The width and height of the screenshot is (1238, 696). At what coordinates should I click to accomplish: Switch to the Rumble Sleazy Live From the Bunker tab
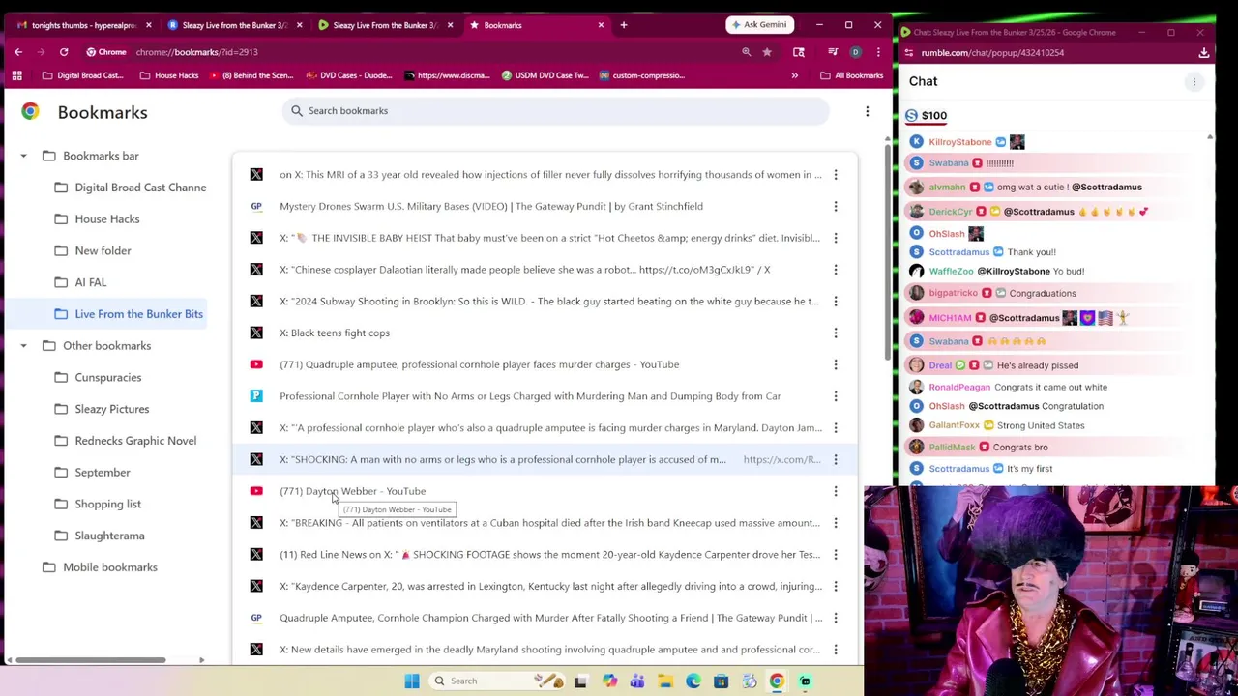pos(385,25)
